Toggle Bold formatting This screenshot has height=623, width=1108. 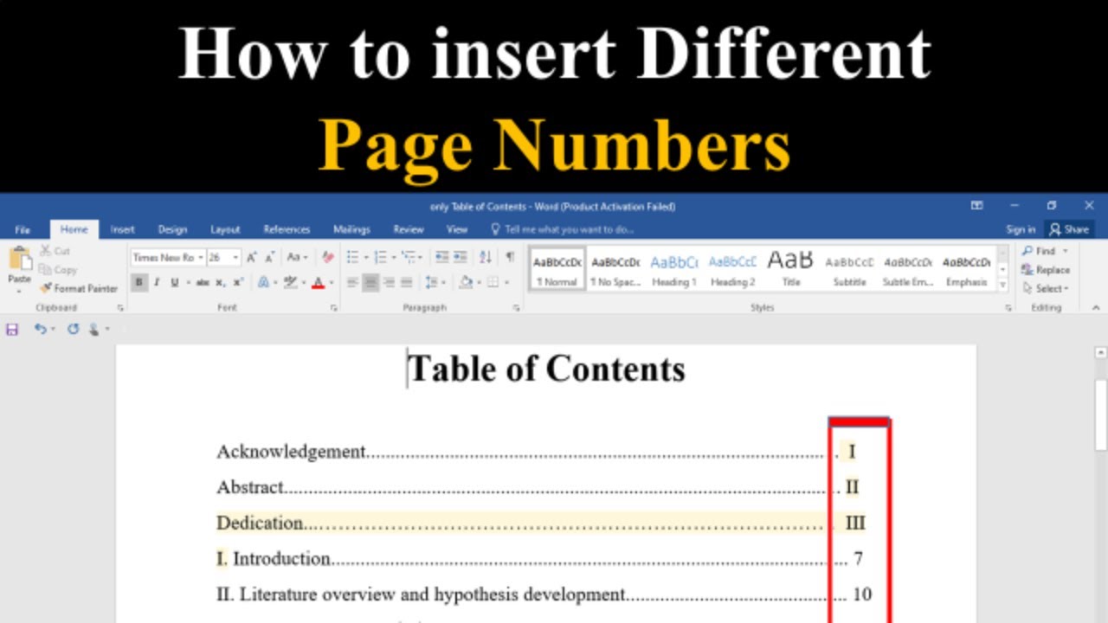pyautogui.click(x=138, y=282)
